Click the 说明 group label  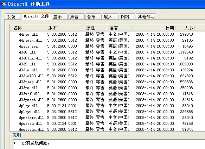[17, 135]
